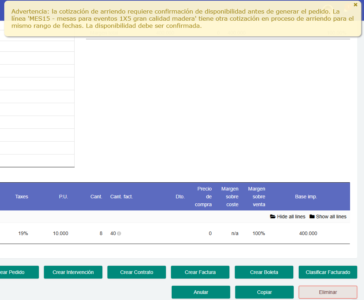Create an invoice with Crear Factura
364x300 pixels.
pos(200,272)
